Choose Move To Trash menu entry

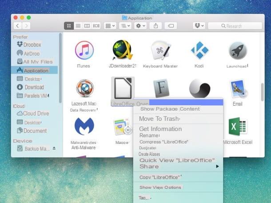[178, 119]
